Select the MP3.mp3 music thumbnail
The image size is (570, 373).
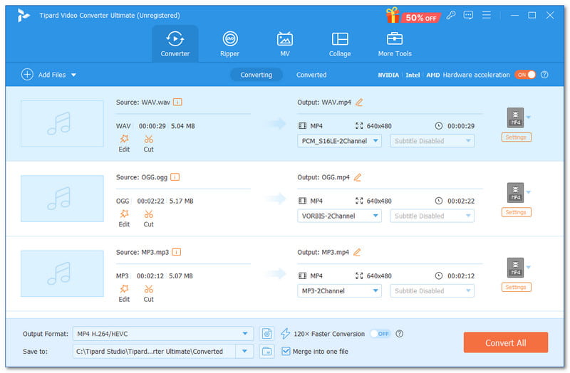click(62, 273)
